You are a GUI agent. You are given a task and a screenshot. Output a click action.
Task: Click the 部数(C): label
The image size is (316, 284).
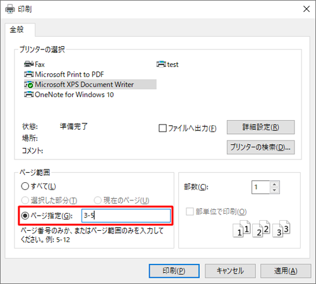pos(196,187)
